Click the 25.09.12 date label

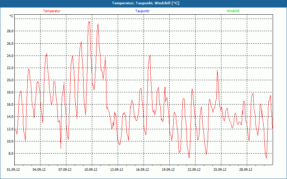[220, 170]
